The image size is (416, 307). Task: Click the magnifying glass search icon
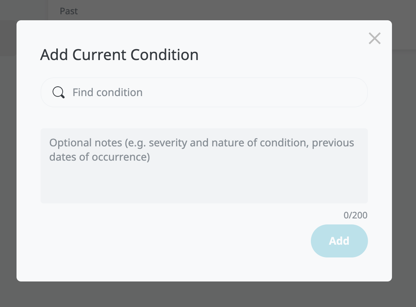tap(58, 92)
